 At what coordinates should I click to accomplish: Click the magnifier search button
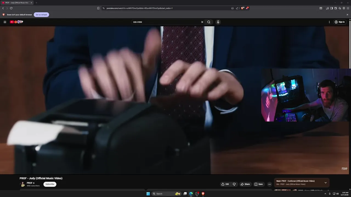(x=209, y=22)
